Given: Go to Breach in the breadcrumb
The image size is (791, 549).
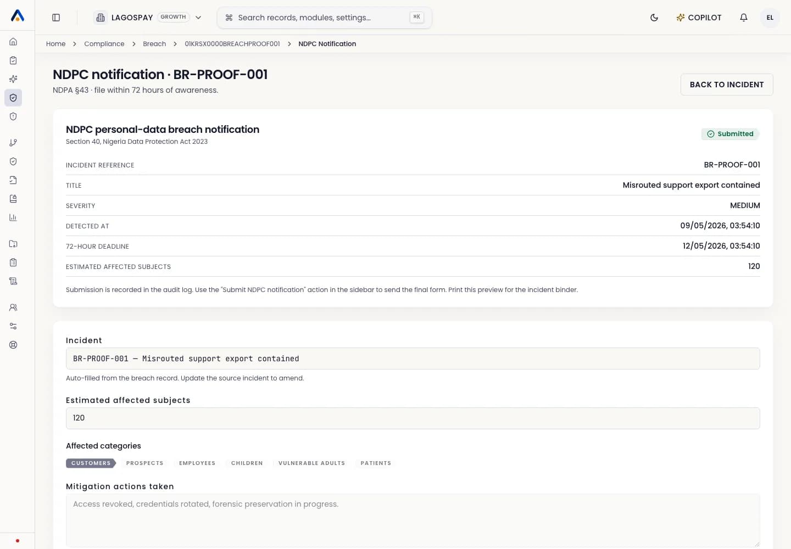Looking at the screenshot, I should point(154,44).
